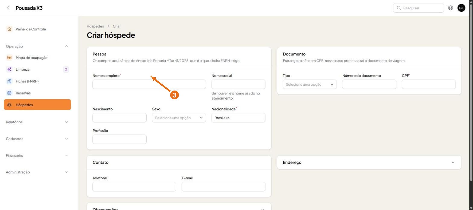Screen dimensions: 473x210
Task: Expand the Cadastros sidebar group
Action: click(67, 139)
